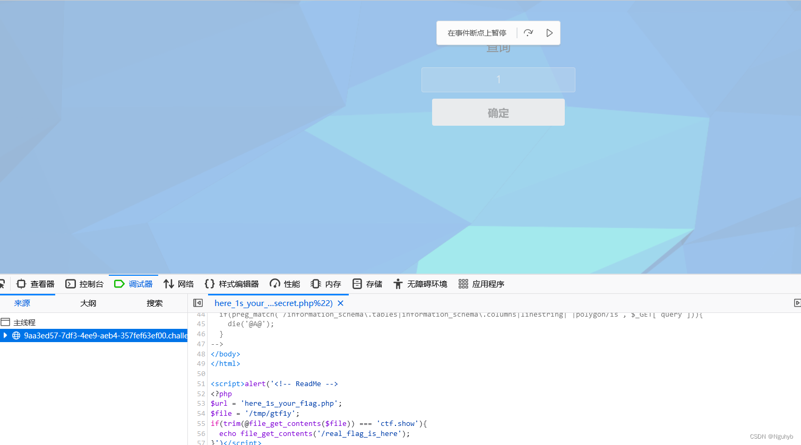
Task: Click the 在事件断点上暂停 paused label
Action: point(477,33)
